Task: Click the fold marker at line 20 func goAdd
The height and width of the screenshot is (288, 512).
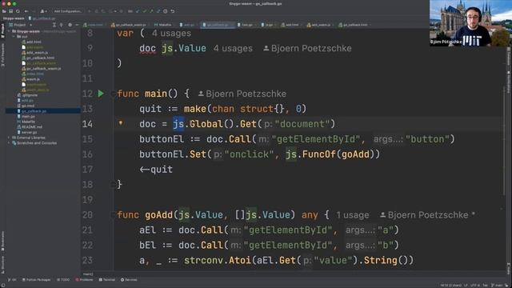Action: tap(114, 215)
